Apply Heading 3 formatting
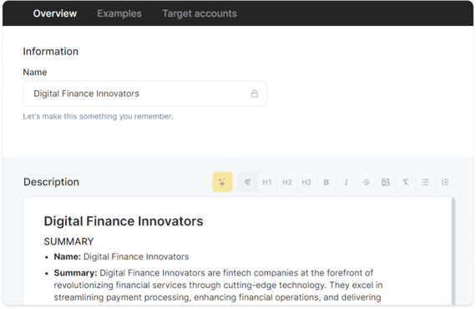Screen dimensions: 476x309 tap(306, 182)
